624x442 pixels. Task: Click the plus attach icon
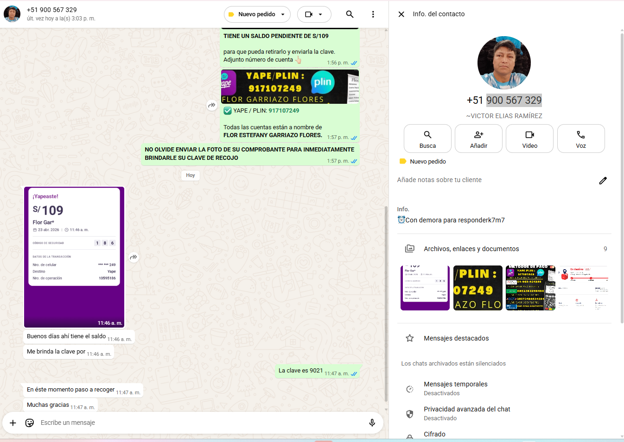pos(13,423)
